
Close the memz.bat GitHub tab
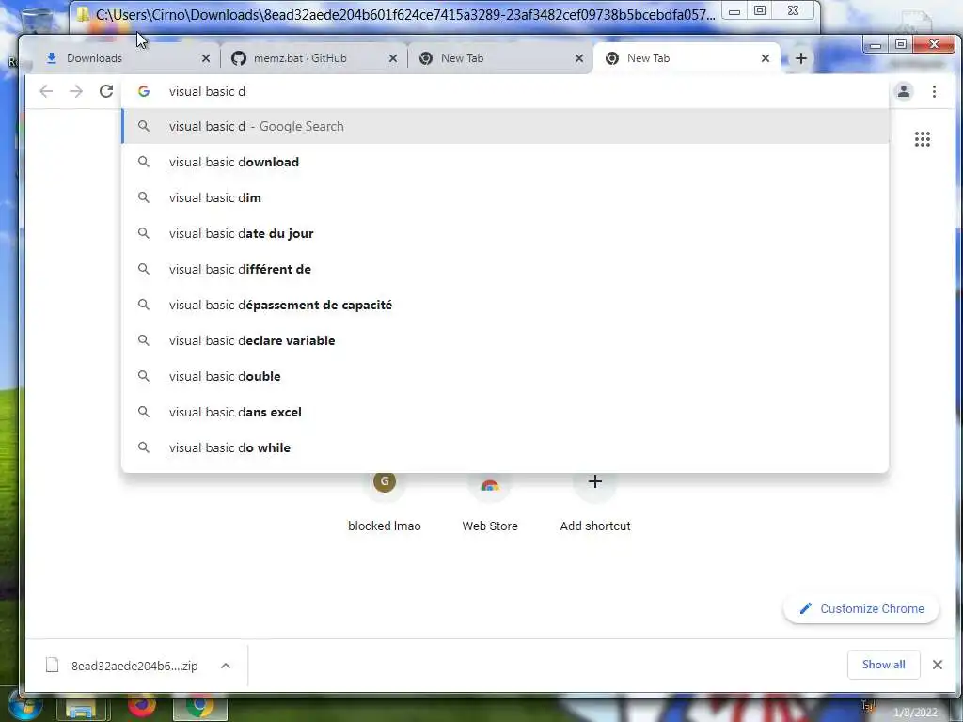pyautogui.click(x=393, y=58)
